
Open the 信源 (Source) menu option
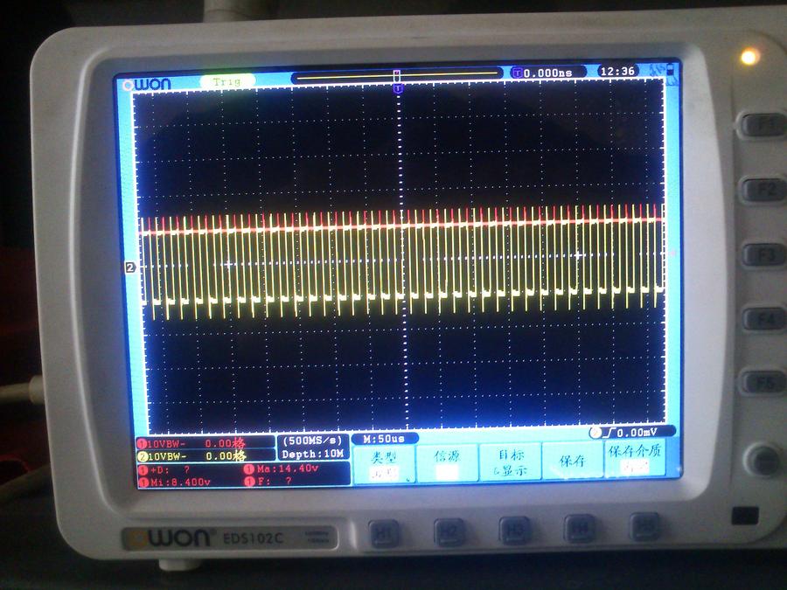[x=447, y=462]
